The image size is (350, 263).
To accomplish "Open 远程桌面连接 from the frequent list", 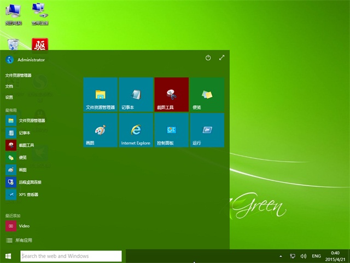I will pos(30,182).
